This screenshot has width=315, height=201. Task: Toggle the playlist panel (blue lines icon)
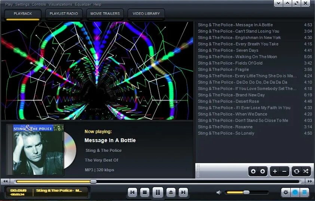pyautogui.click(x=305, y=192)
